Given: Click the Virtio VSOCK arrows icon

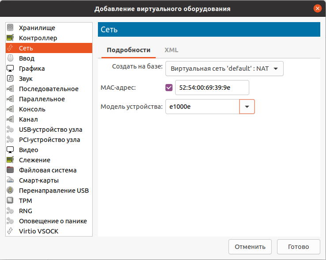Looking at the screenshot, I should coord(10,231).
